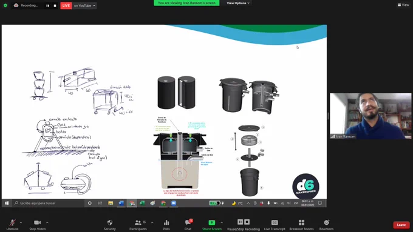Enable Live Transcript
The height and width of the screenshot is (232, 413).
[275, 225]
